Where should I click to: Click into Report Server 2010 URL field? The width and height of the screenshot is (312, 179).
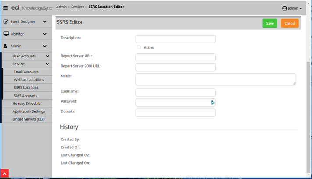176,67
